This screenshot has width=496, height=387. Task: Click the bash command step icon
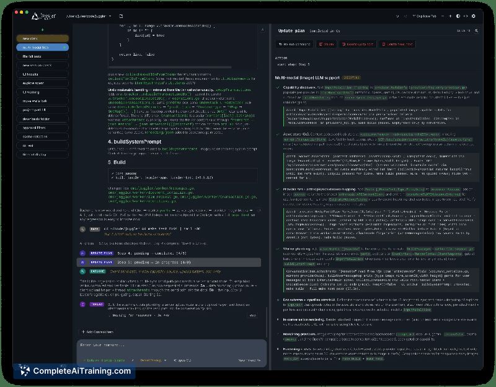pos(82,229)
